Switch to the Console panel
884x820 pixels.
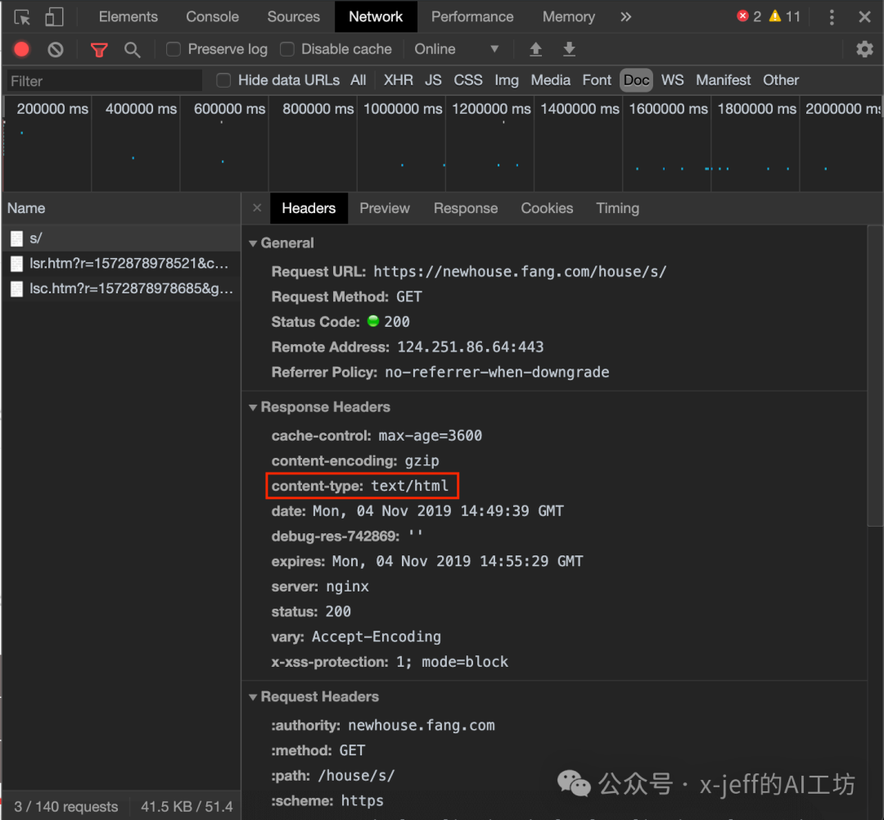[212, 17]
